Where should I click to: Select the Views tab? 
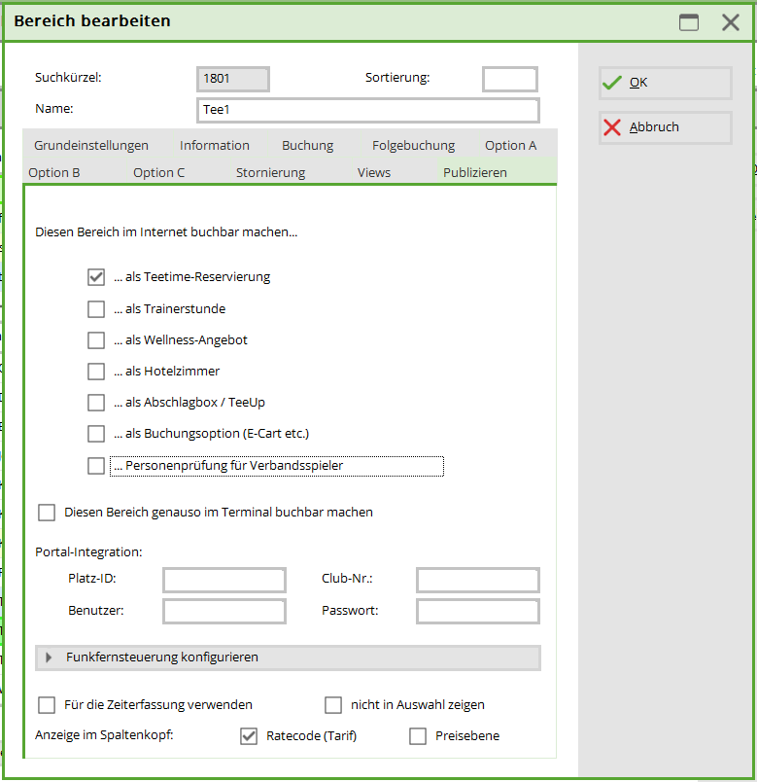pos(374,173)
